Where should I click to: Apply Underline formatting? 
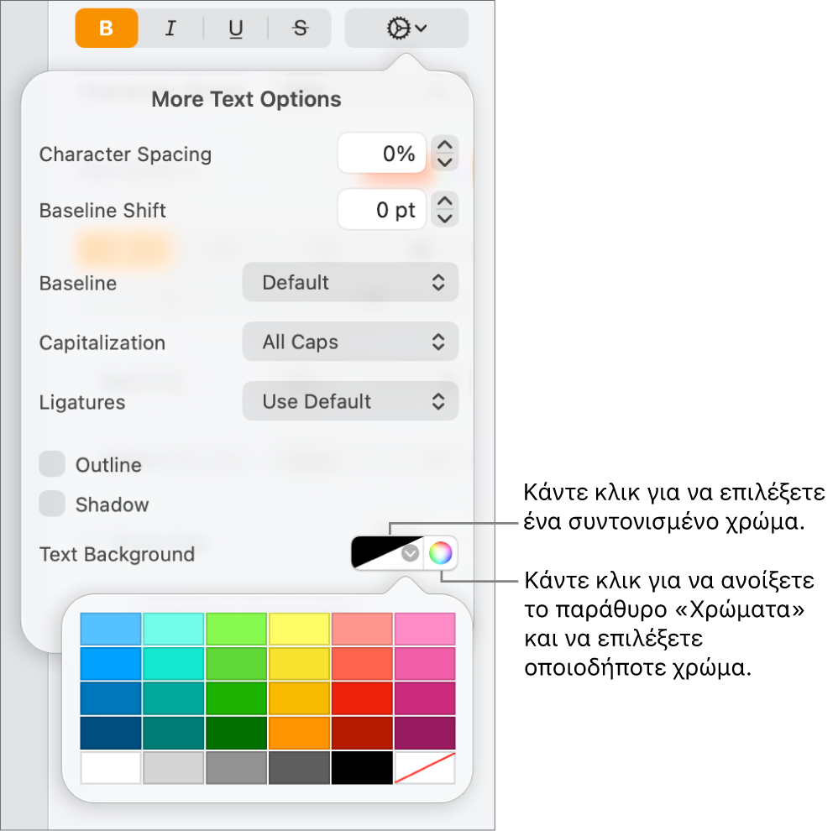235,29
